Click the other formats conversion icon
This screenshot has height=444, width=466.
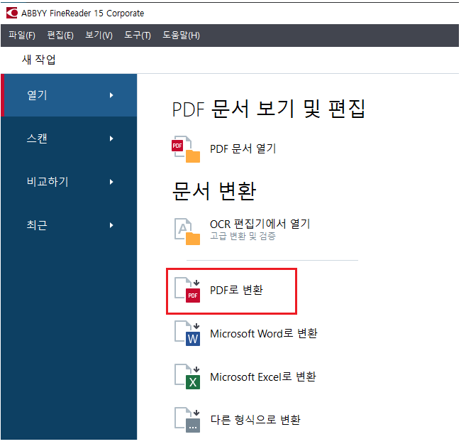187,420
